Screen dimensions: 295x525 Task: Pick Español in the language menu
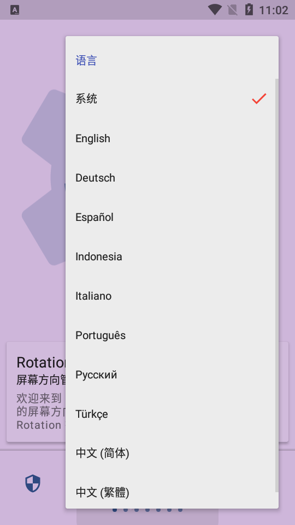172,217
